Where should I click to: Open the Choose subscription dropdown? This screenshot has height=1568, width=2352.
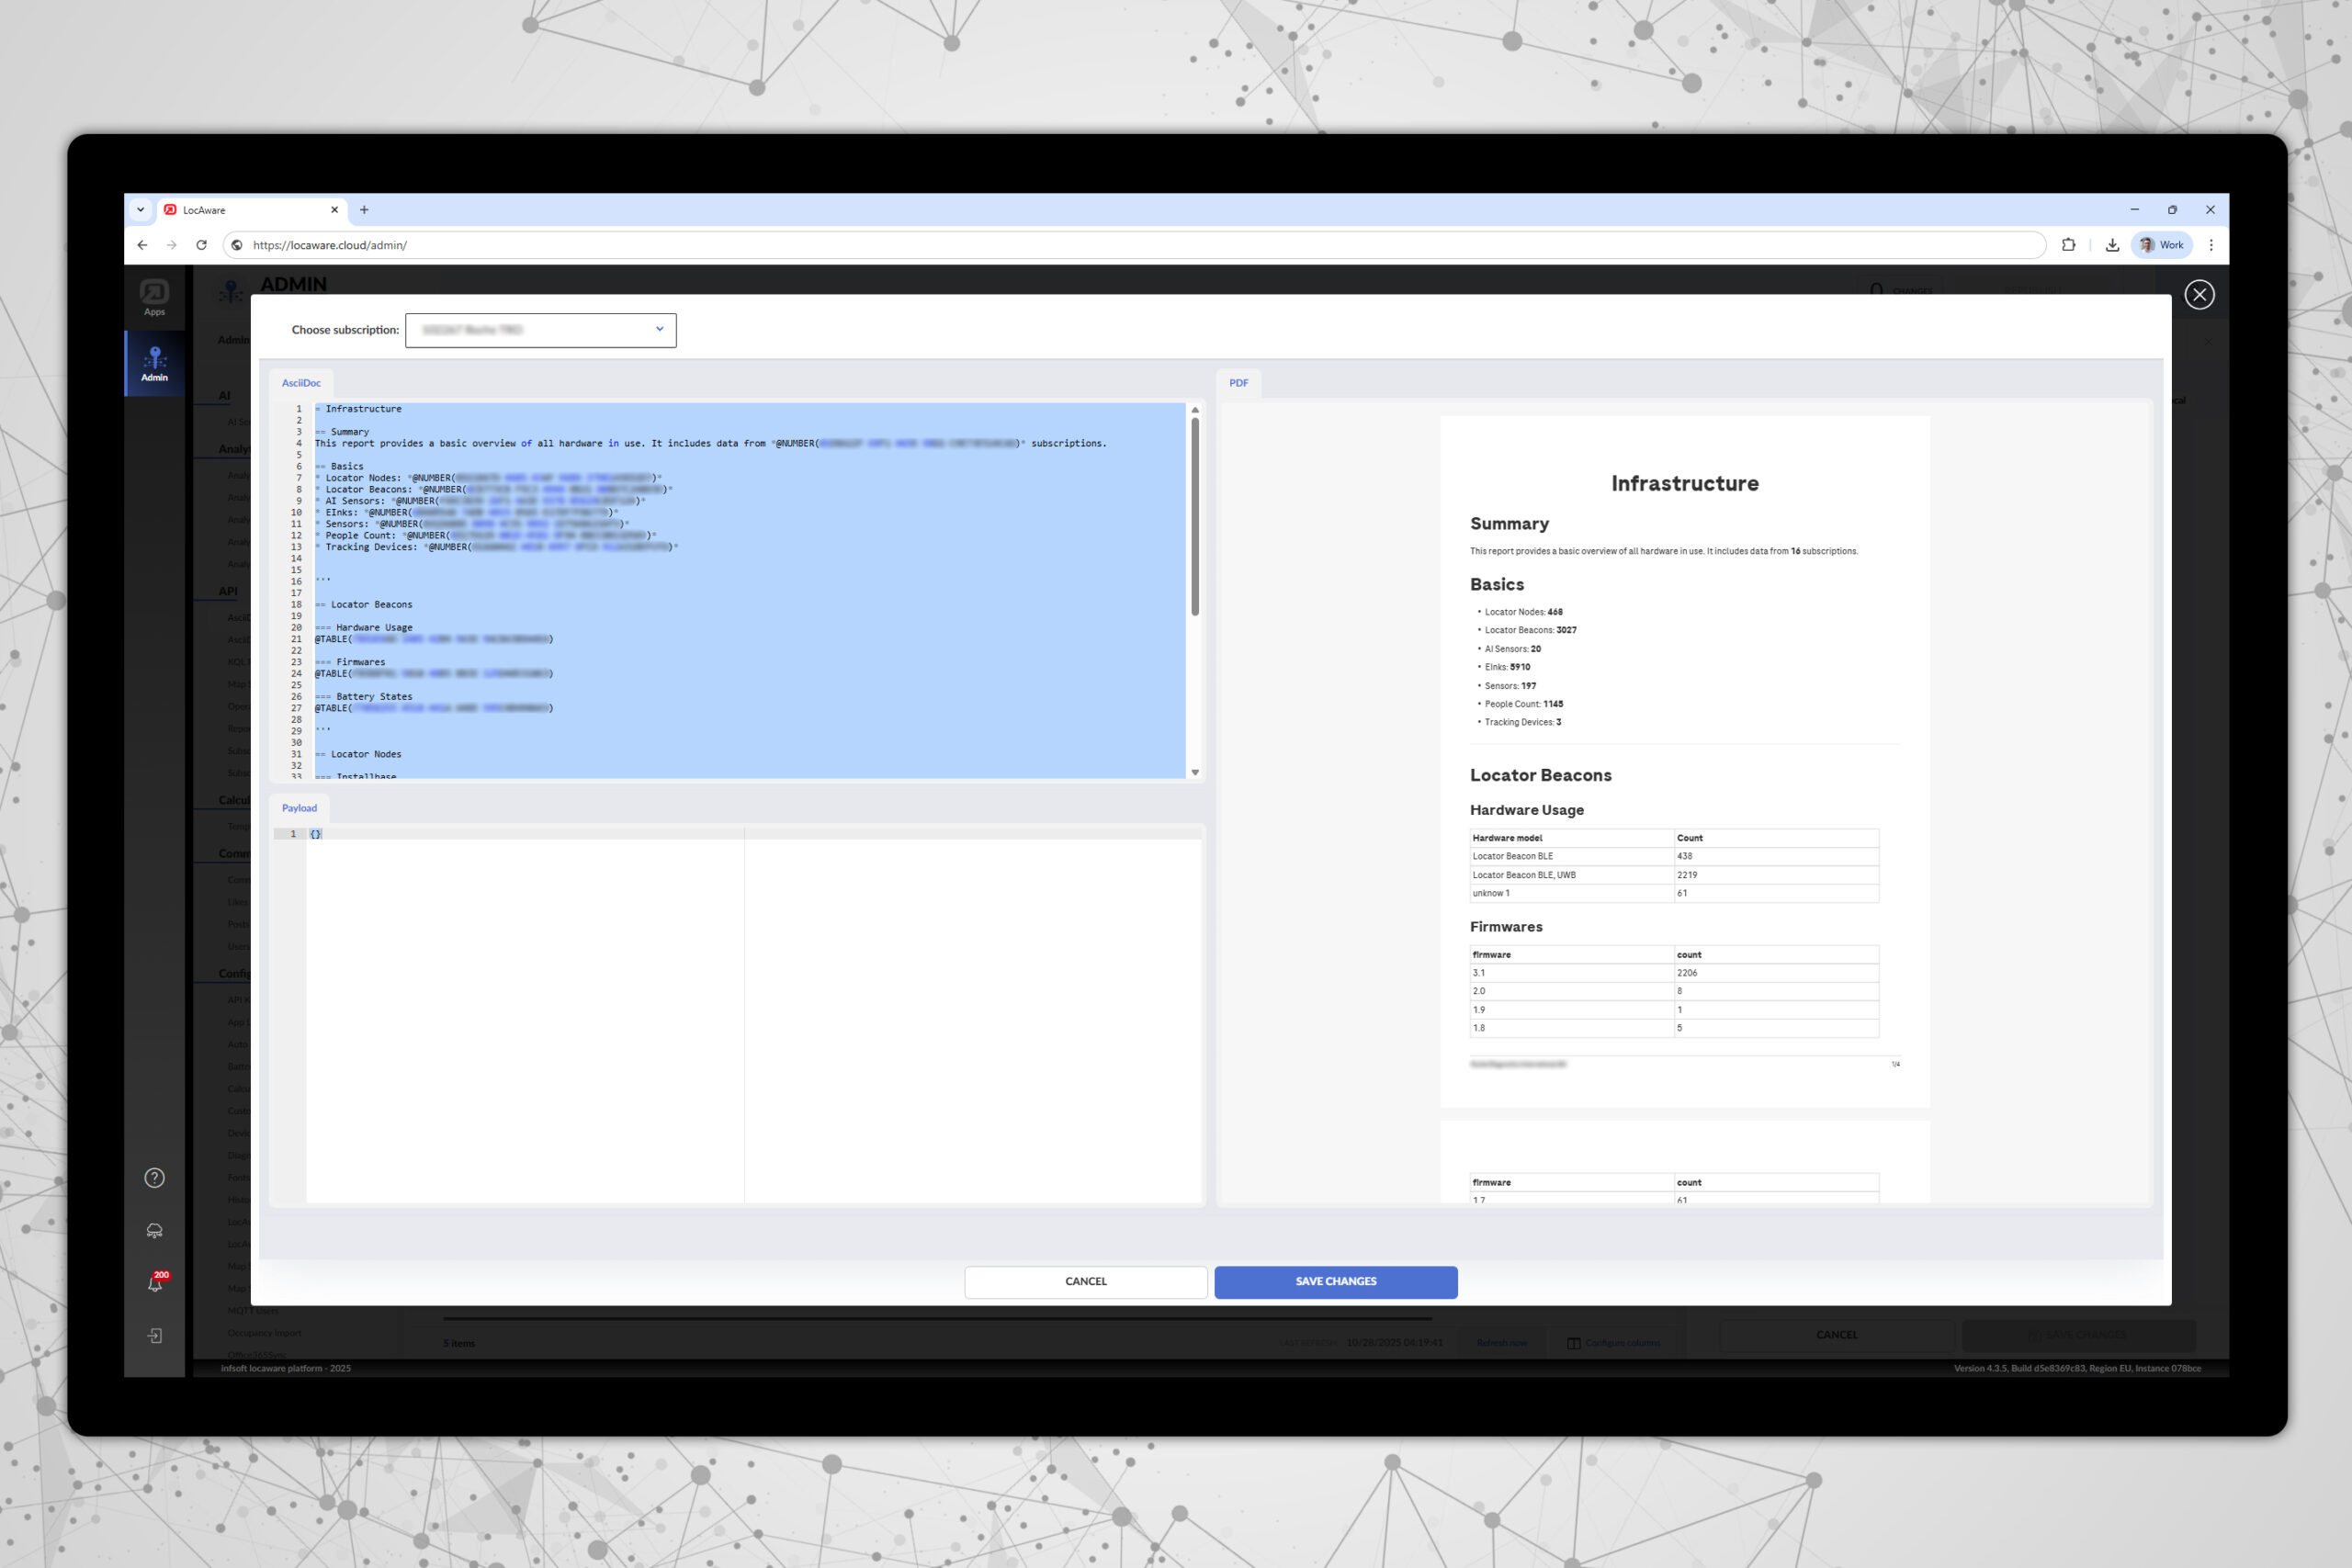click(x=540, y=330)
